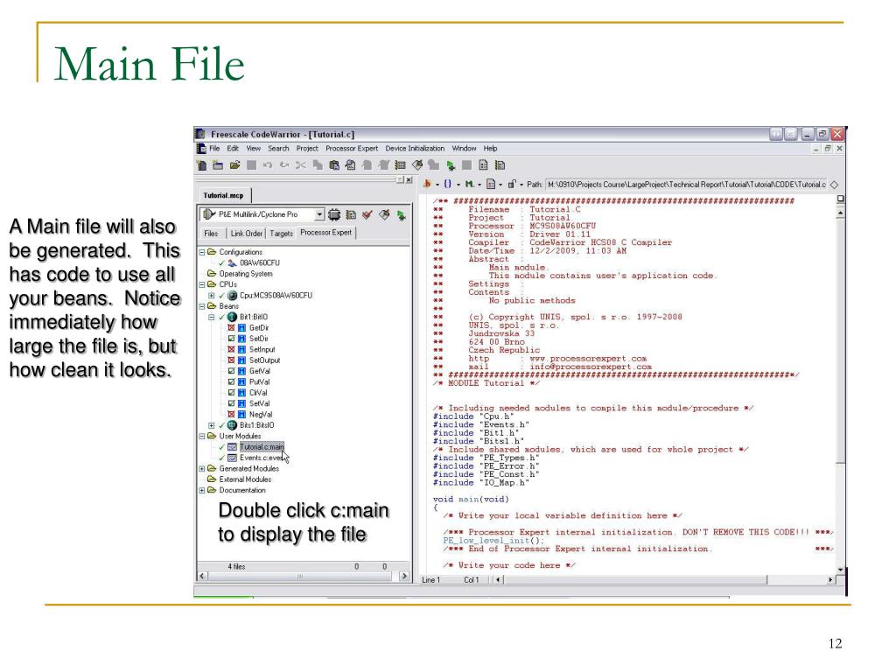Click editor vertical scrollbar down arrow

pyautogui.click(x=840, y=570)
